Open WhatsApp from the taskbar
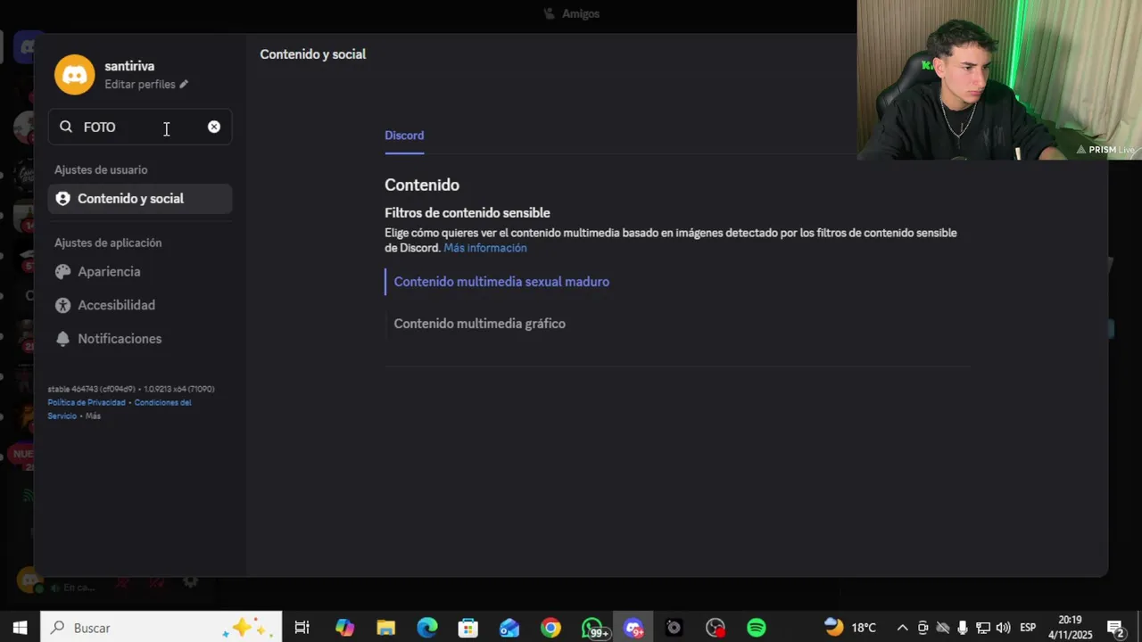This screenshot has width=1142, height=642. pos(593,628)
